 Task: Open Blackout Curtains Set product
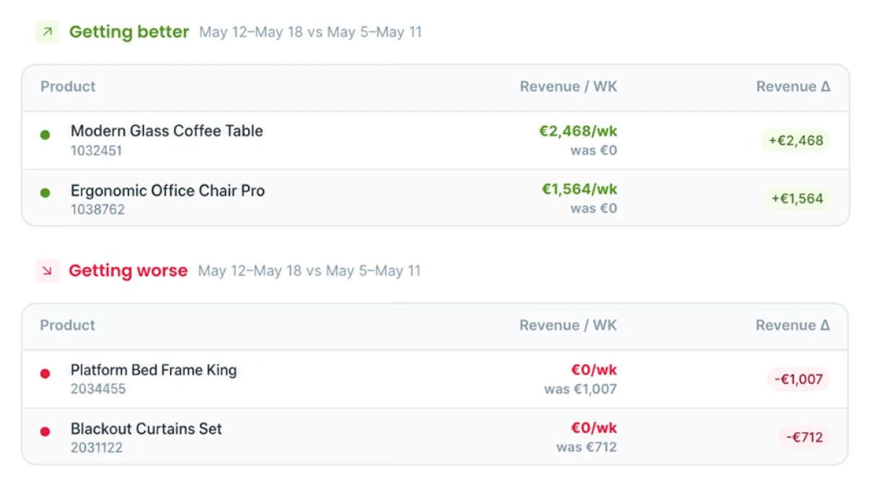[146, 428]
